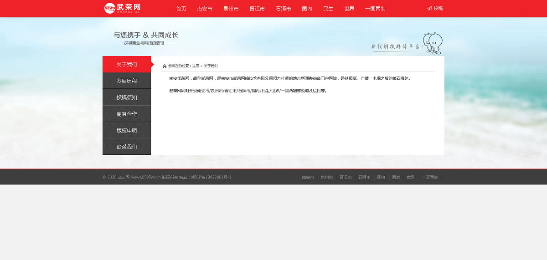Choose 一国两制 in the top navigation bar
Image resolution: width=547 pixels, height=260 pixels.
[375, 9]
